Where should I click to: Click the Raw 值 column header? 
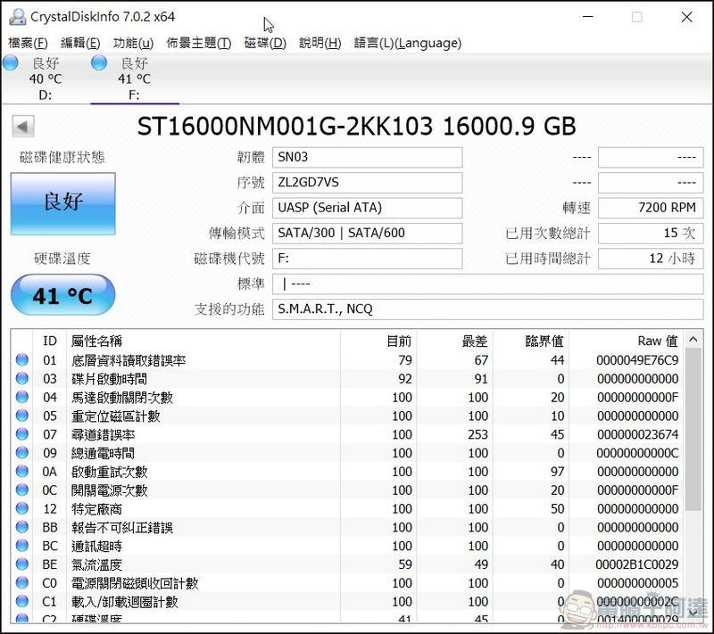tap(627, 341)
